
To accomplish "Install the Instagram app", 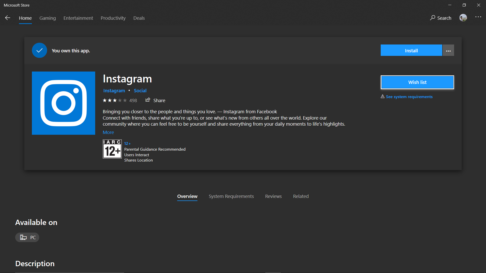I will coord(411,51).
